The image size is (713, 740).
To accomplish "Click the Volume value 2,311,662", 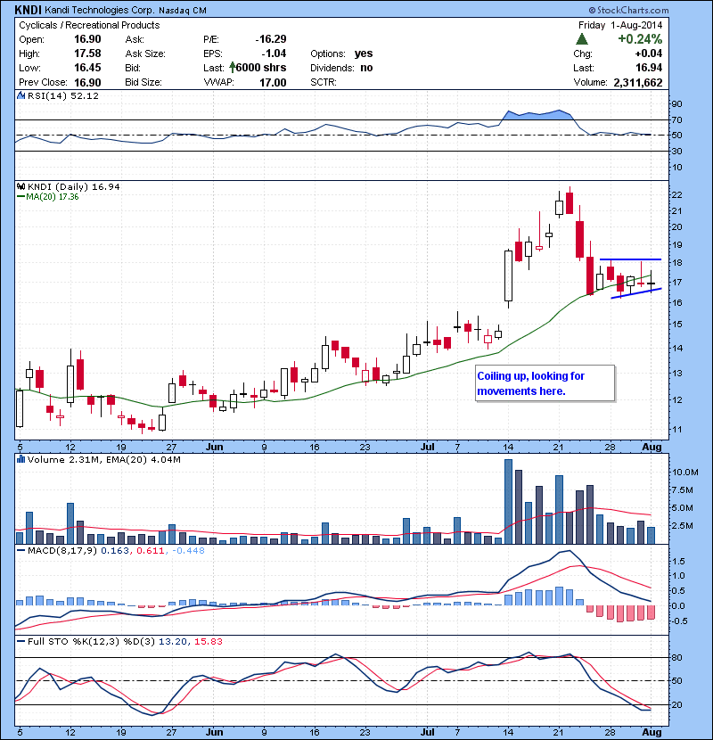I will [x=638, y=82].
